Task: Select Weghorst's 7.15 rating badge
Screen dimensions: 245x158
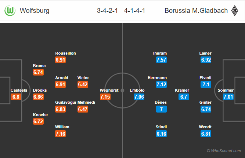Action: click(105, 97)
